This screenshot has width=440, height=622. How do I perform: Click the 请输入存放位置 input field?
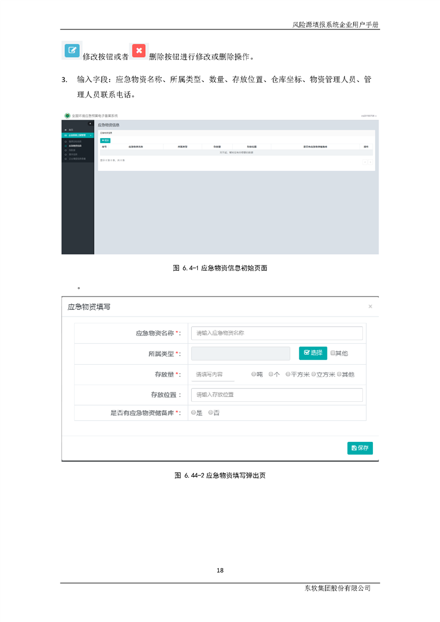(277, 395)
